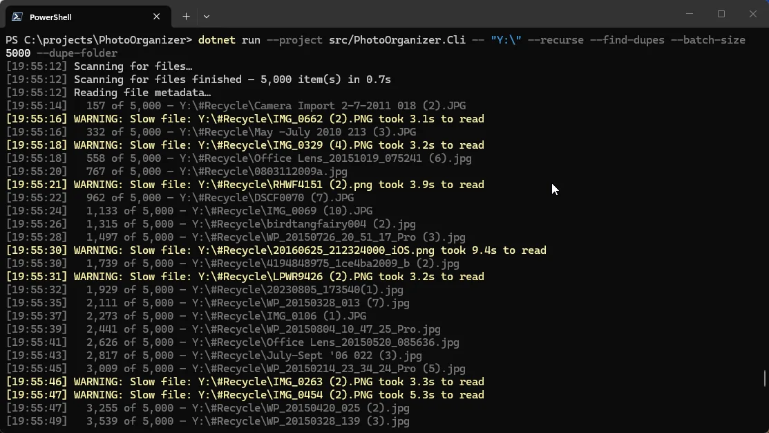The width and height of the screenshot is (769, 433).
Task: Click the '0803112009a.jpg' line
Action: [x=177, y=172]
